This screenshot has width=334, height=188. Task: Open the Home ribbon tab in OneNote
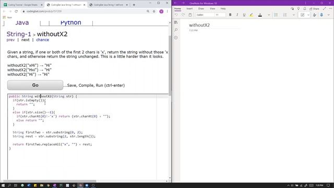(177, 9)
